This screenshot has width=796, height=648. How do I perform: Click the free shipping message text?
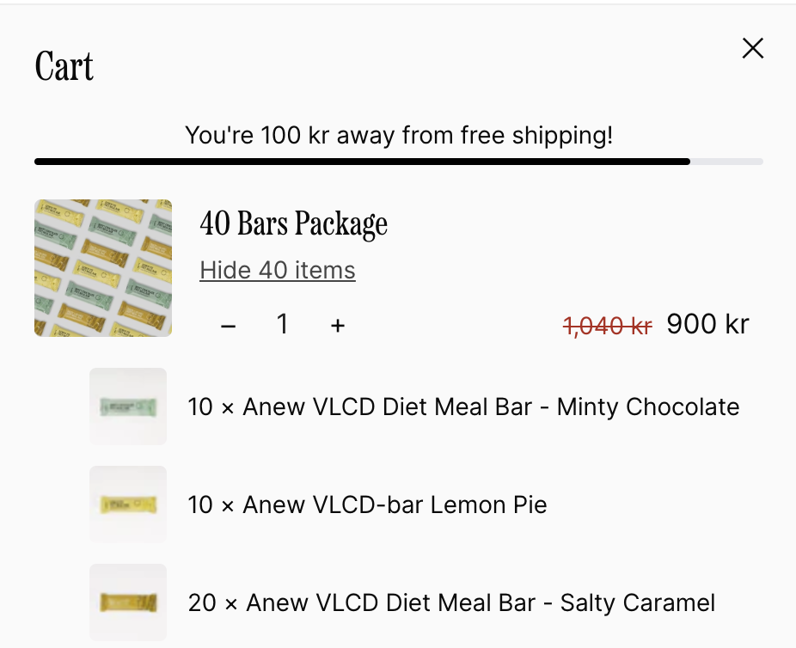[399, 135]
